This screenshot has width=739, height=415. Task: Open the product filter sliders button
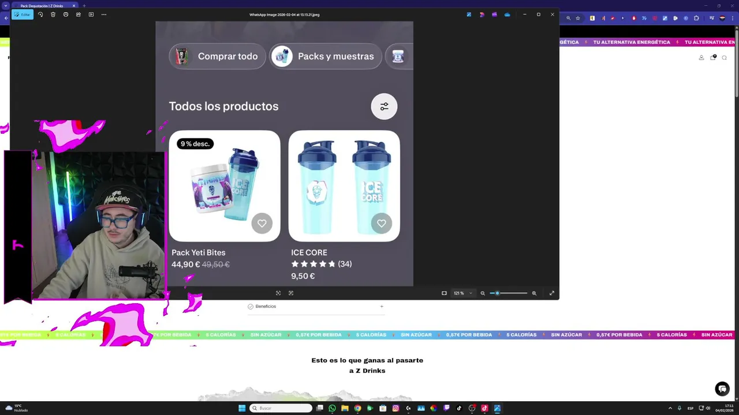[384, 107]
